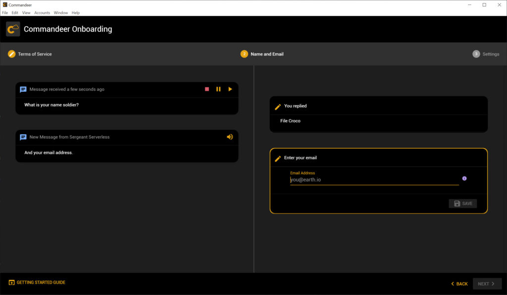Click the email address info icon
The width and height of the screenshot is (507, 295).
click(x=464, y=178)
